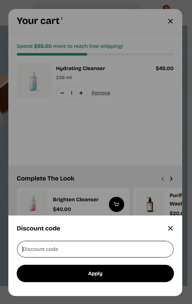Image resolution: width=192 pixels, height=304 pixels.
Task: Click the Brighten Cleanser product name
Action: coord(75,200)
